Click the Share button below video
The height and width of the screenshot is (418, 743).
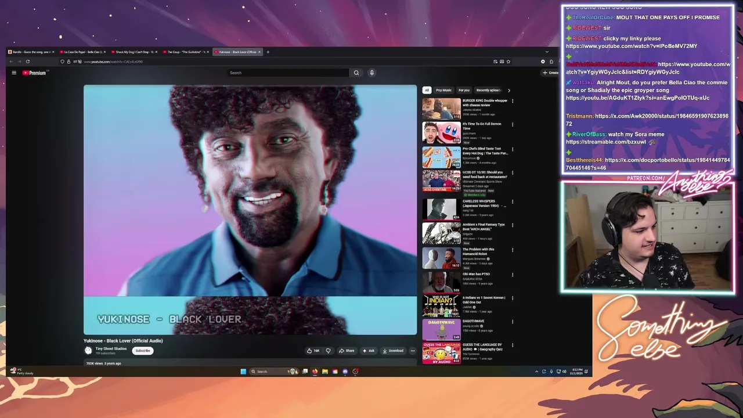347,351
